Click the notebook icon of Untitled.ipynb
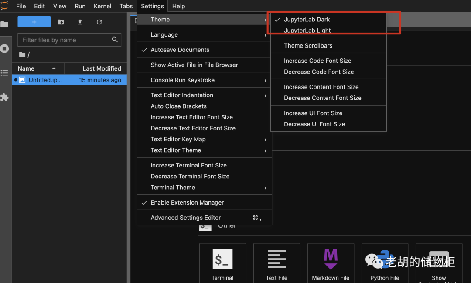The width and height of the screenshot is (471, 283). tap(22, 80)
